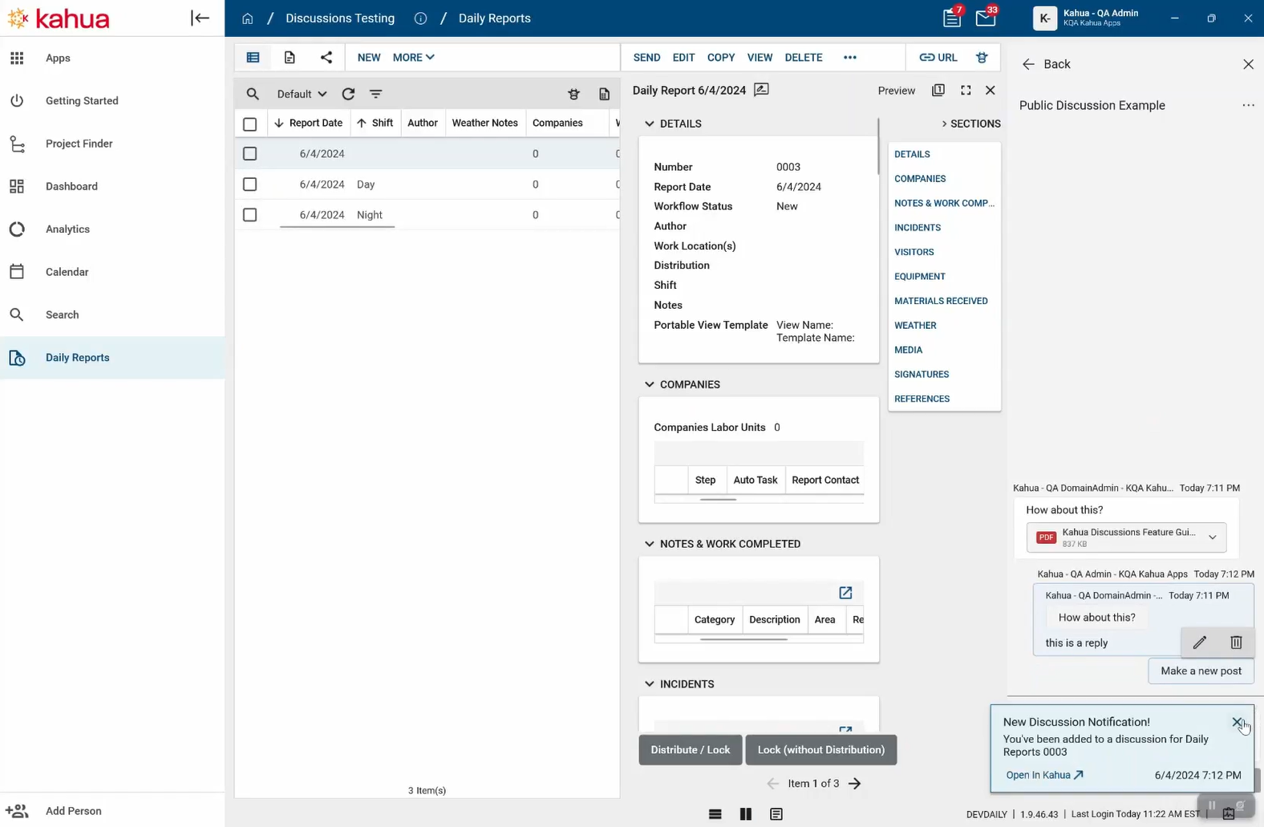The image size is (1264, 827).
Task: Collapse the left navigation sidebar
Action: click(200, 18)
